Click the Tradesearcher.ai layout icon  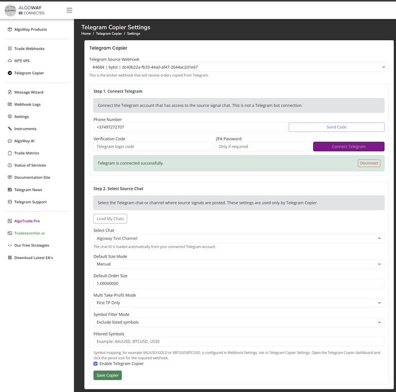(10, 233)
